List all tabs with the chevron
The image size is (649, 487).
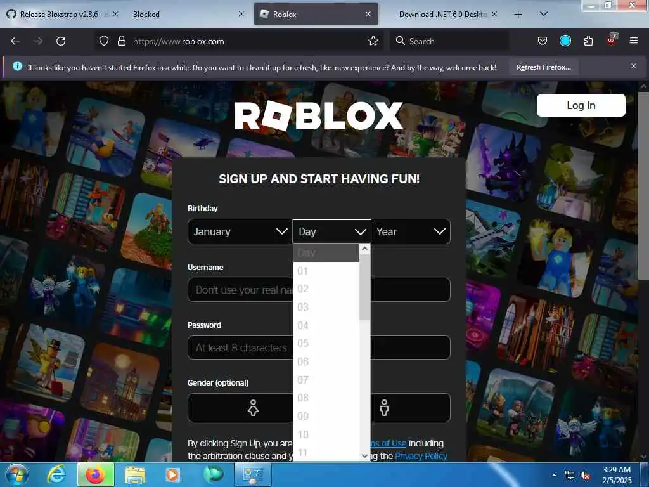(x=544, y=14)
